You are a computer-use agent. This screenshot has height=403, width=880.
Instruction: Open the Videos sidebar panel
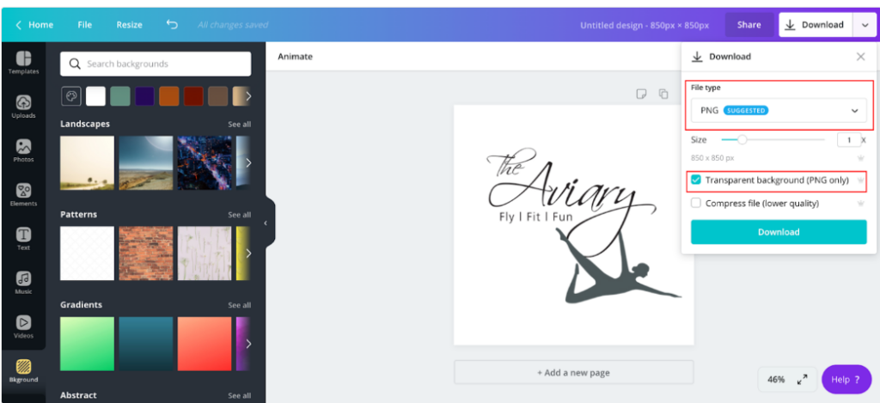coord(23,327)
